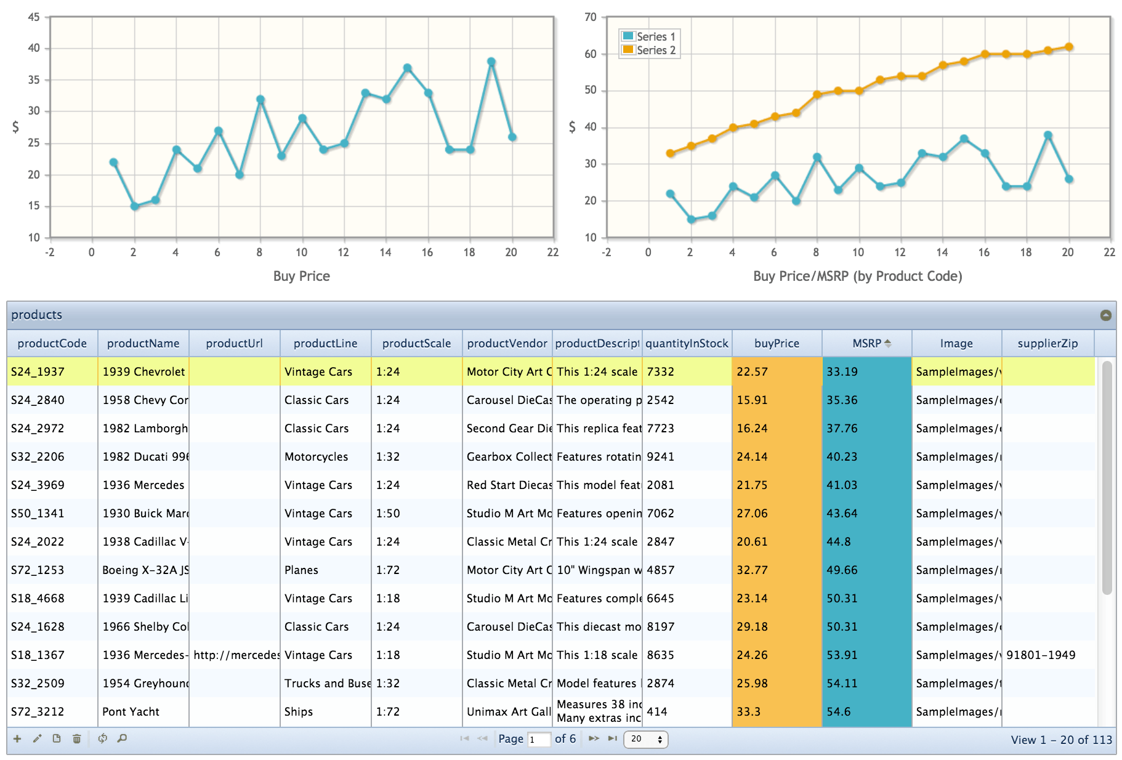1122x760 pixels.
Task: Sort by the buyPrice column header
Action: (x=777, y=344)
